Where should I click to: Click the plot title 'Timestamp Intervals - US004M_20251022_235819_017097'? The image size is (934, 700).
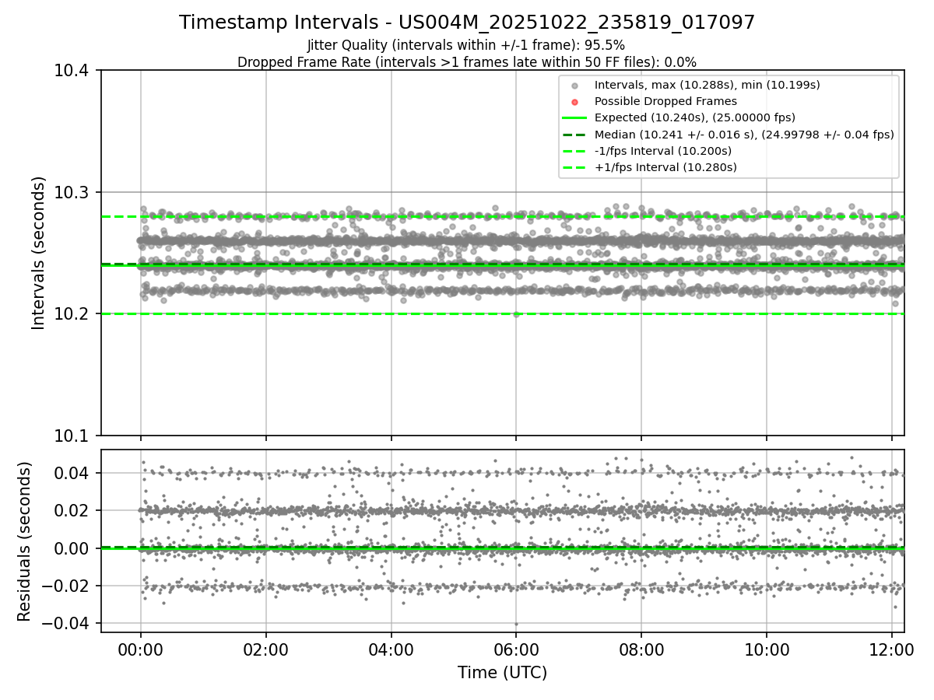467,23
